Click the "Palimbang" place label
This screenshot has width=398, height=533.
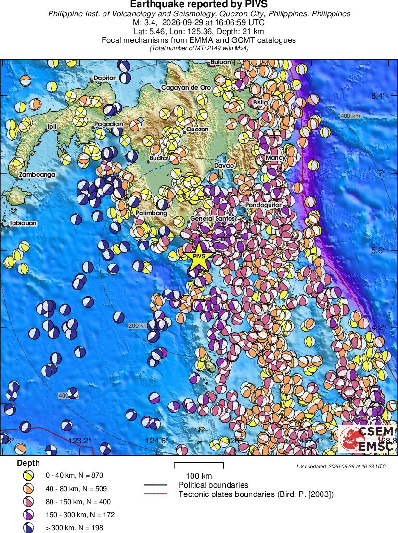pos(151,213)
